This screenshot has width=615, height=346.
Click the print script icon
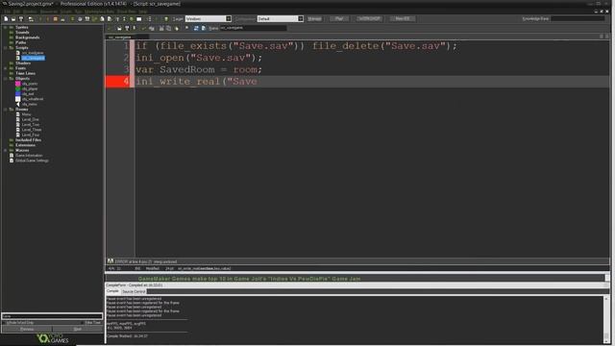tap(135, 28)
